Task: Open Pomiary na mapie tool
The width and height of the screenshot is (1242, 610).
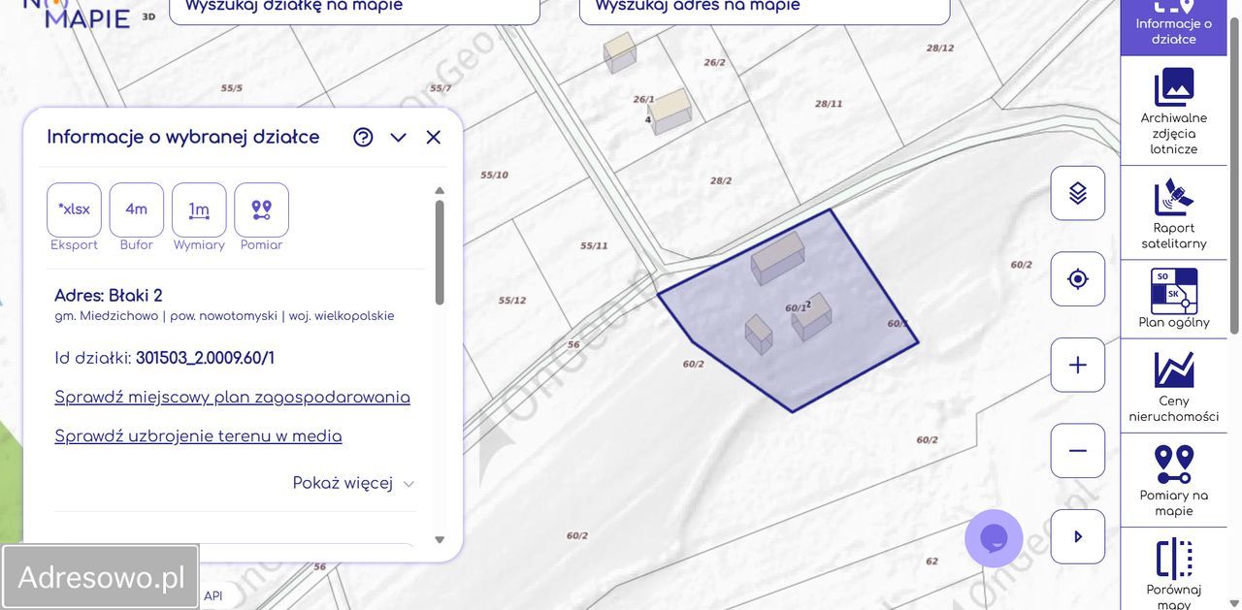Action: pyautogui.click(x=1173, y=480)
